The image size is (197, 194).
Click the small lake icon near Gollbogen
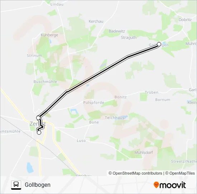pos(164,43)
